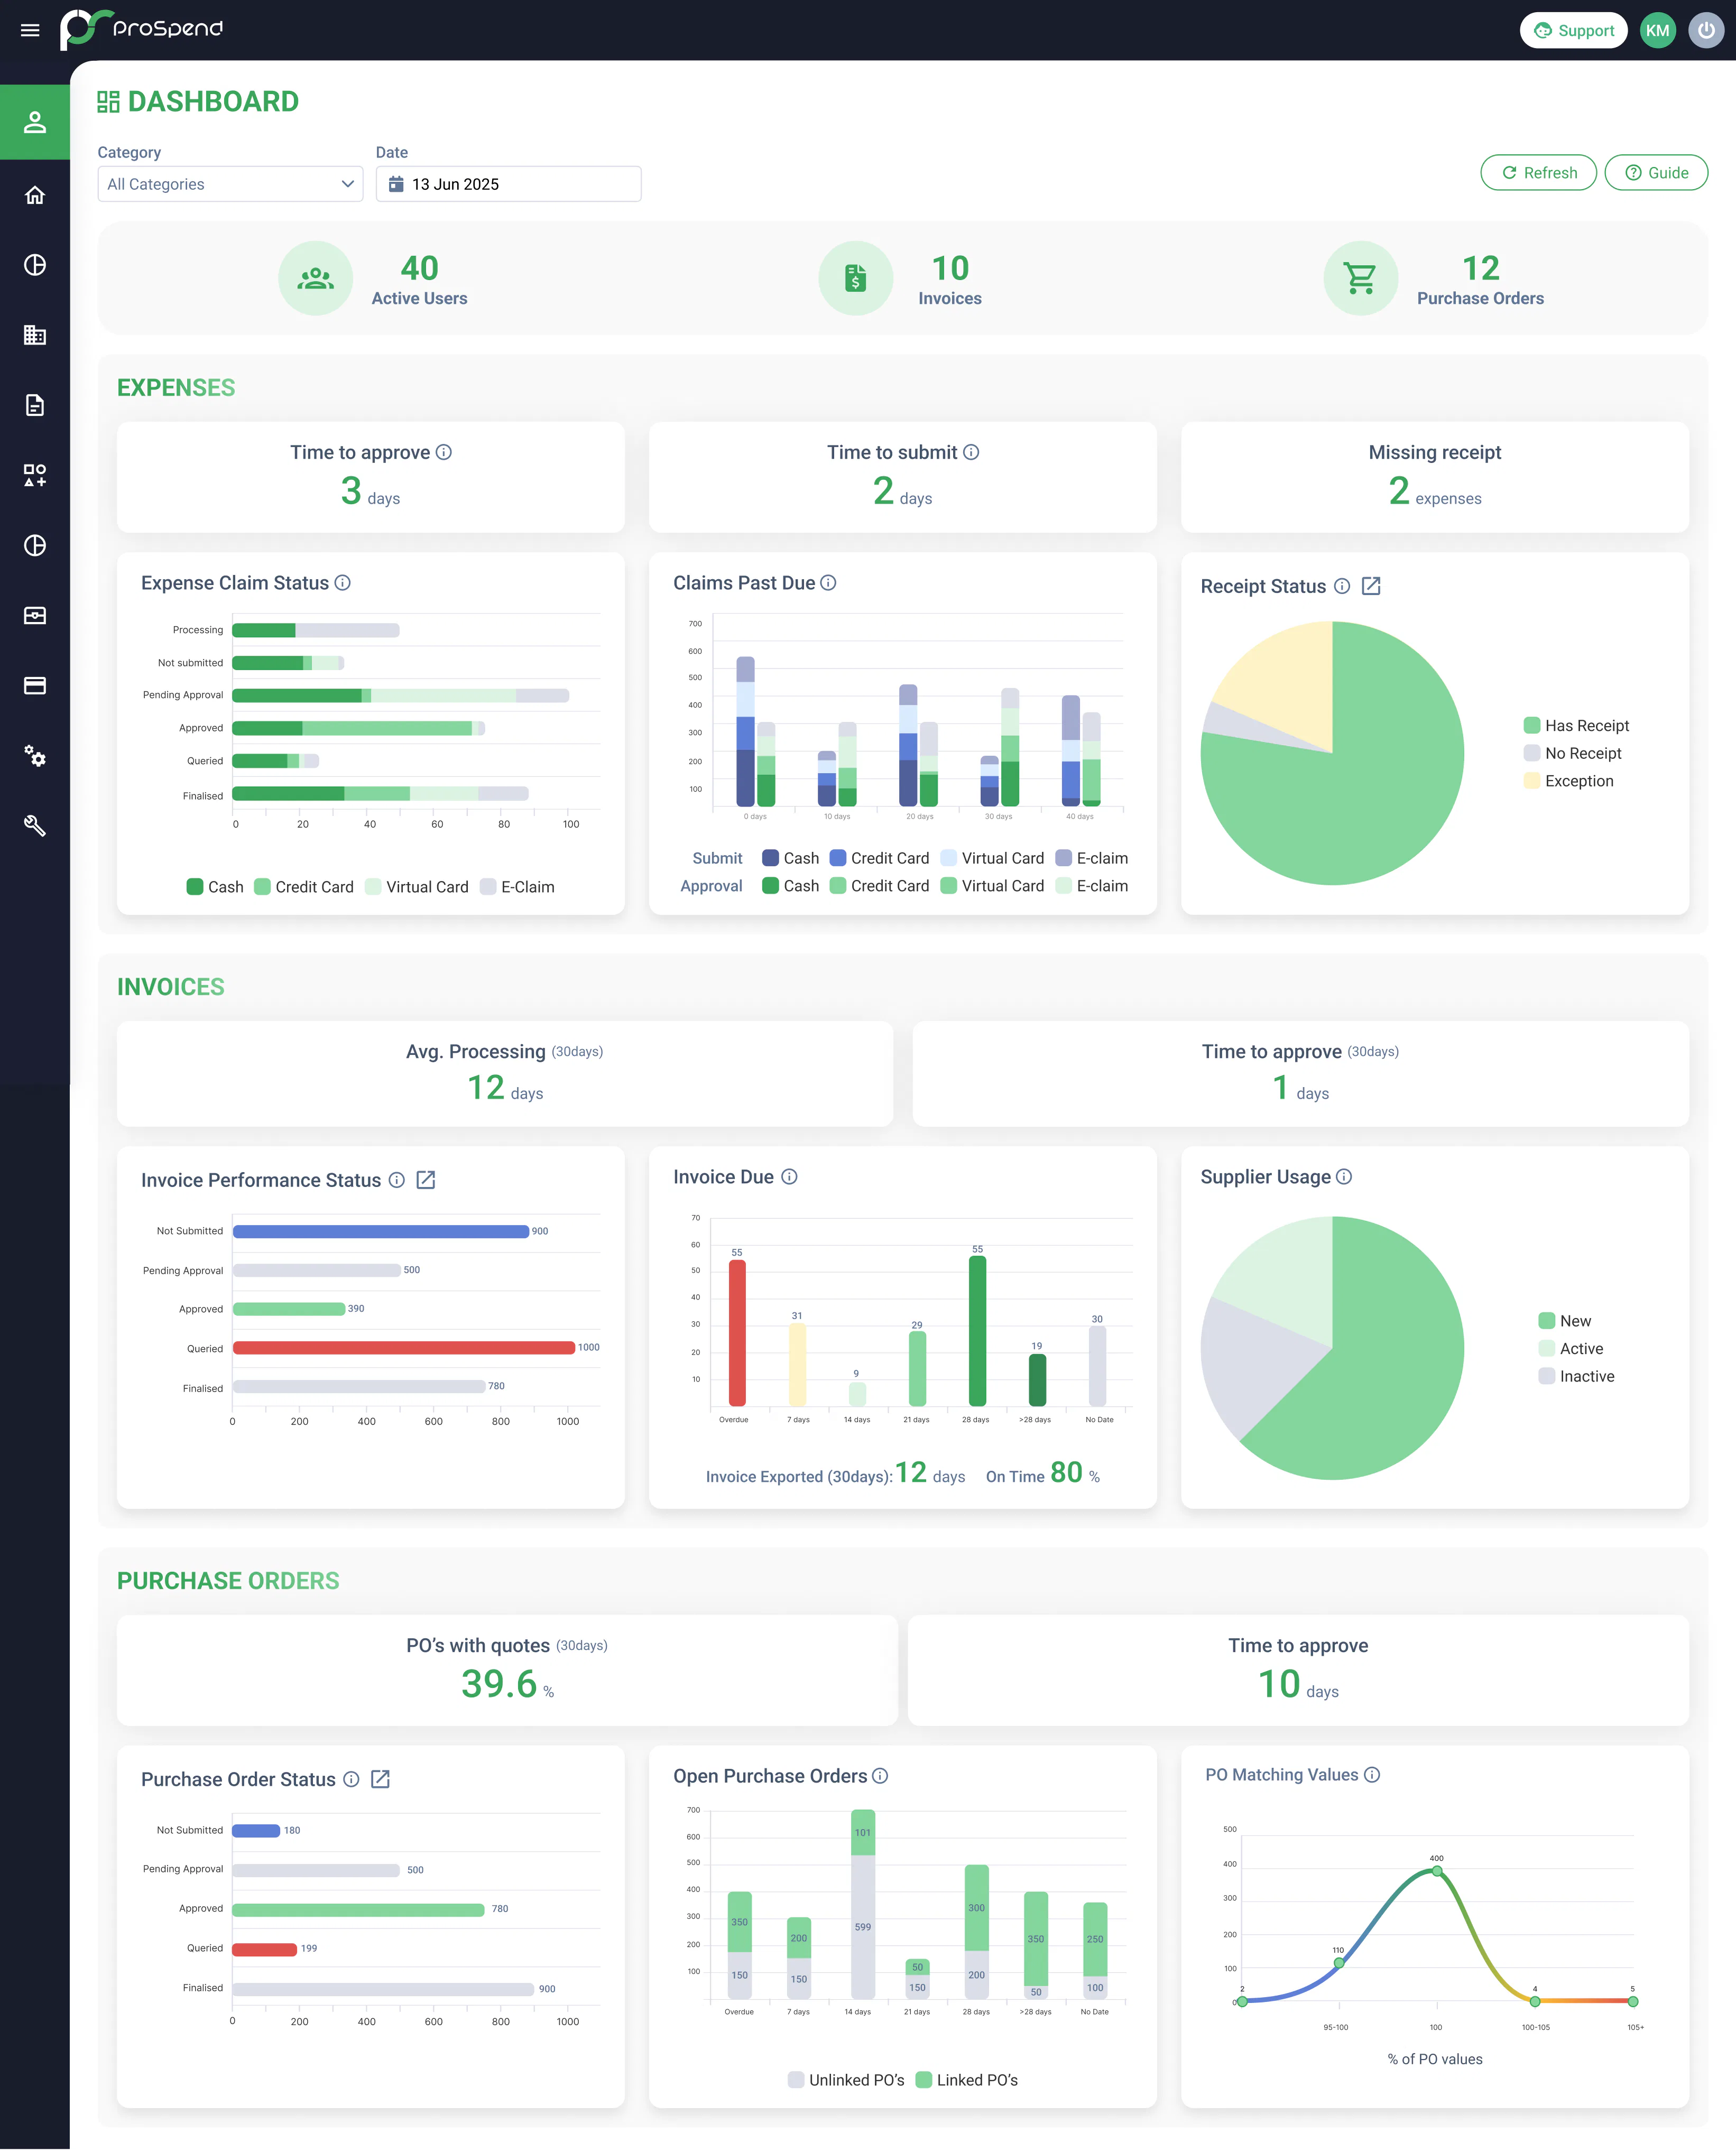Open the KM user avatar
This screenshot has width=1736, height=2152.
[1657, 30]
